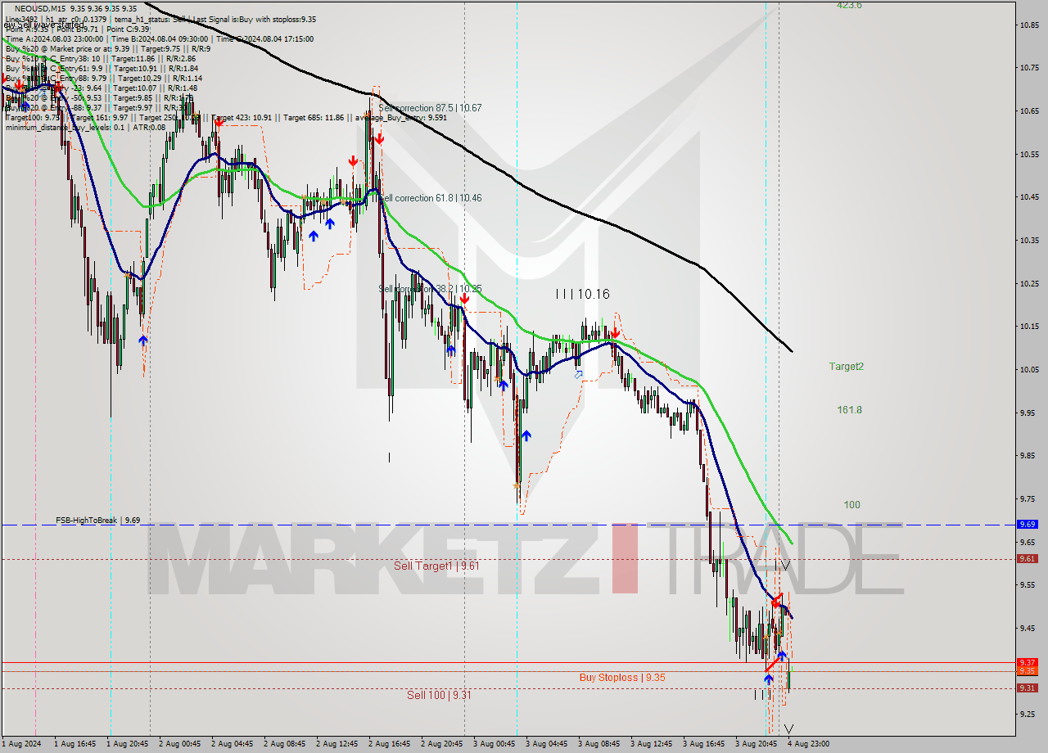Click the 3 Aug 00:45 time label
Screen dimensions: 1048x753
pyautogui.click(x=494, y=744)
